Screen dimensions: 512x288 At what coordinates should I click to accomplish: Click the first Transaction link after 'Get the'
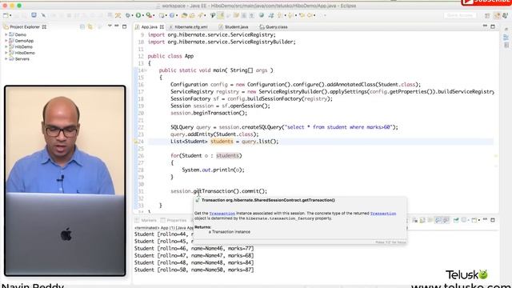tap(222, 214)
